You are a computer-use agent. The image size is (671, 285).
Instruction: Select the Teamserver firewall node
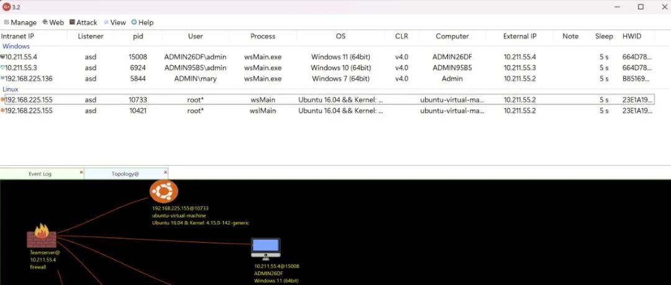click(42, 236)
